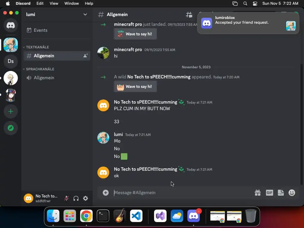The height and width of the screenshot is (228, 304).
Task: Wave to say hi to No Tech to sPEECH
Action: (135, 86)
